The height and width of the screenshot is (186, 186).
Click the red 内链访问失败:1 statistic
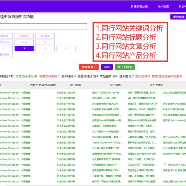click(x=49, y=76)
